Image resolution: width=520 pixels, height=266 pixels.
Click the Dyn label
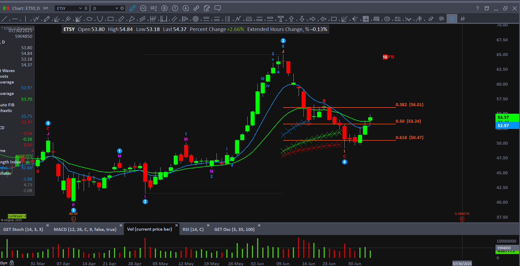(4, 263)
